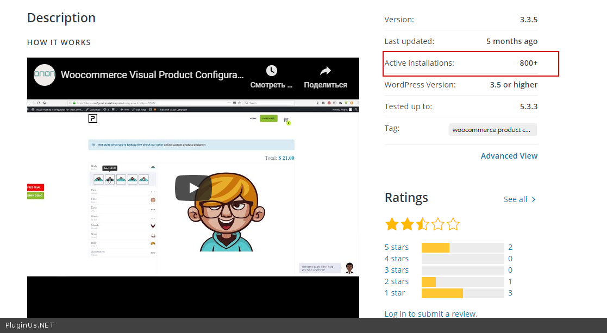Open 3 stars reviews link

(x=396, y=270)
